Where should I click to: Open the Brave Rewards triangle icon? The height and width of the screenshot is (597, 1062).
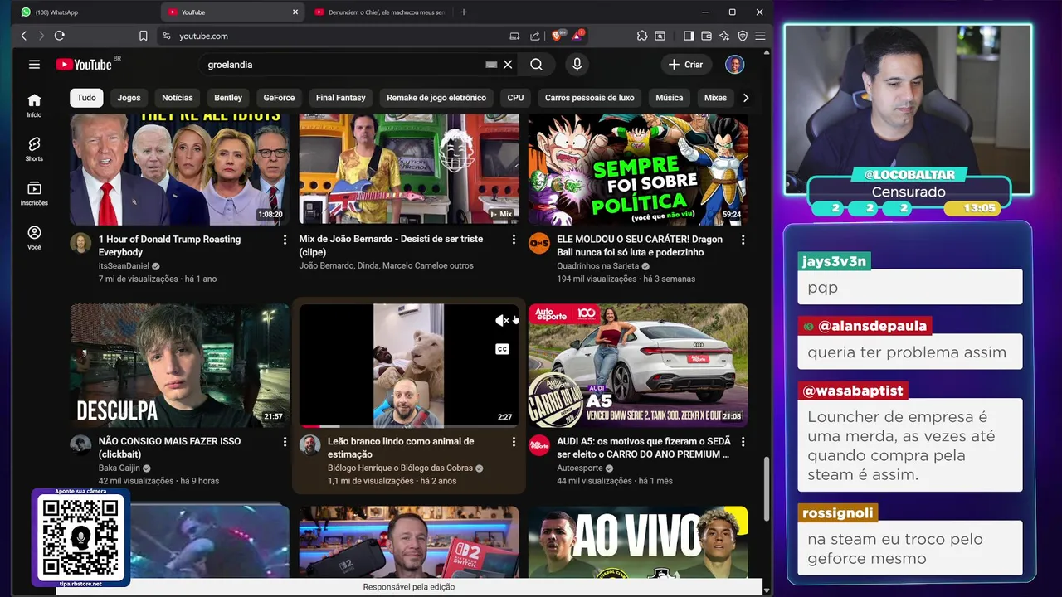[577, 36]
